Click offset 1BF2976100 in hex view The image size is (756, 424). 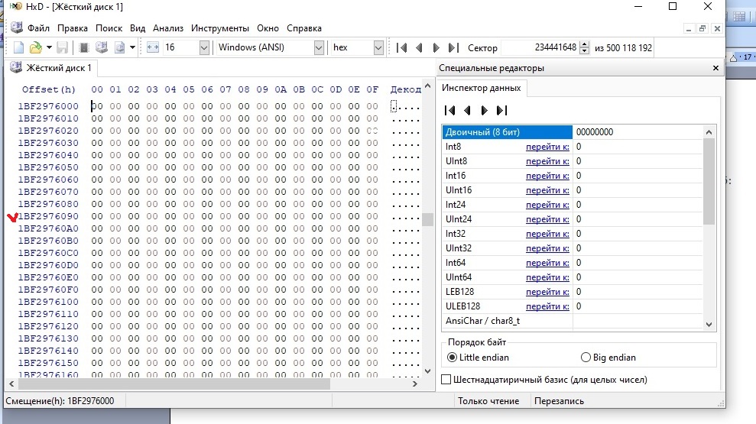pyautogui.click(x=48, y=302)
